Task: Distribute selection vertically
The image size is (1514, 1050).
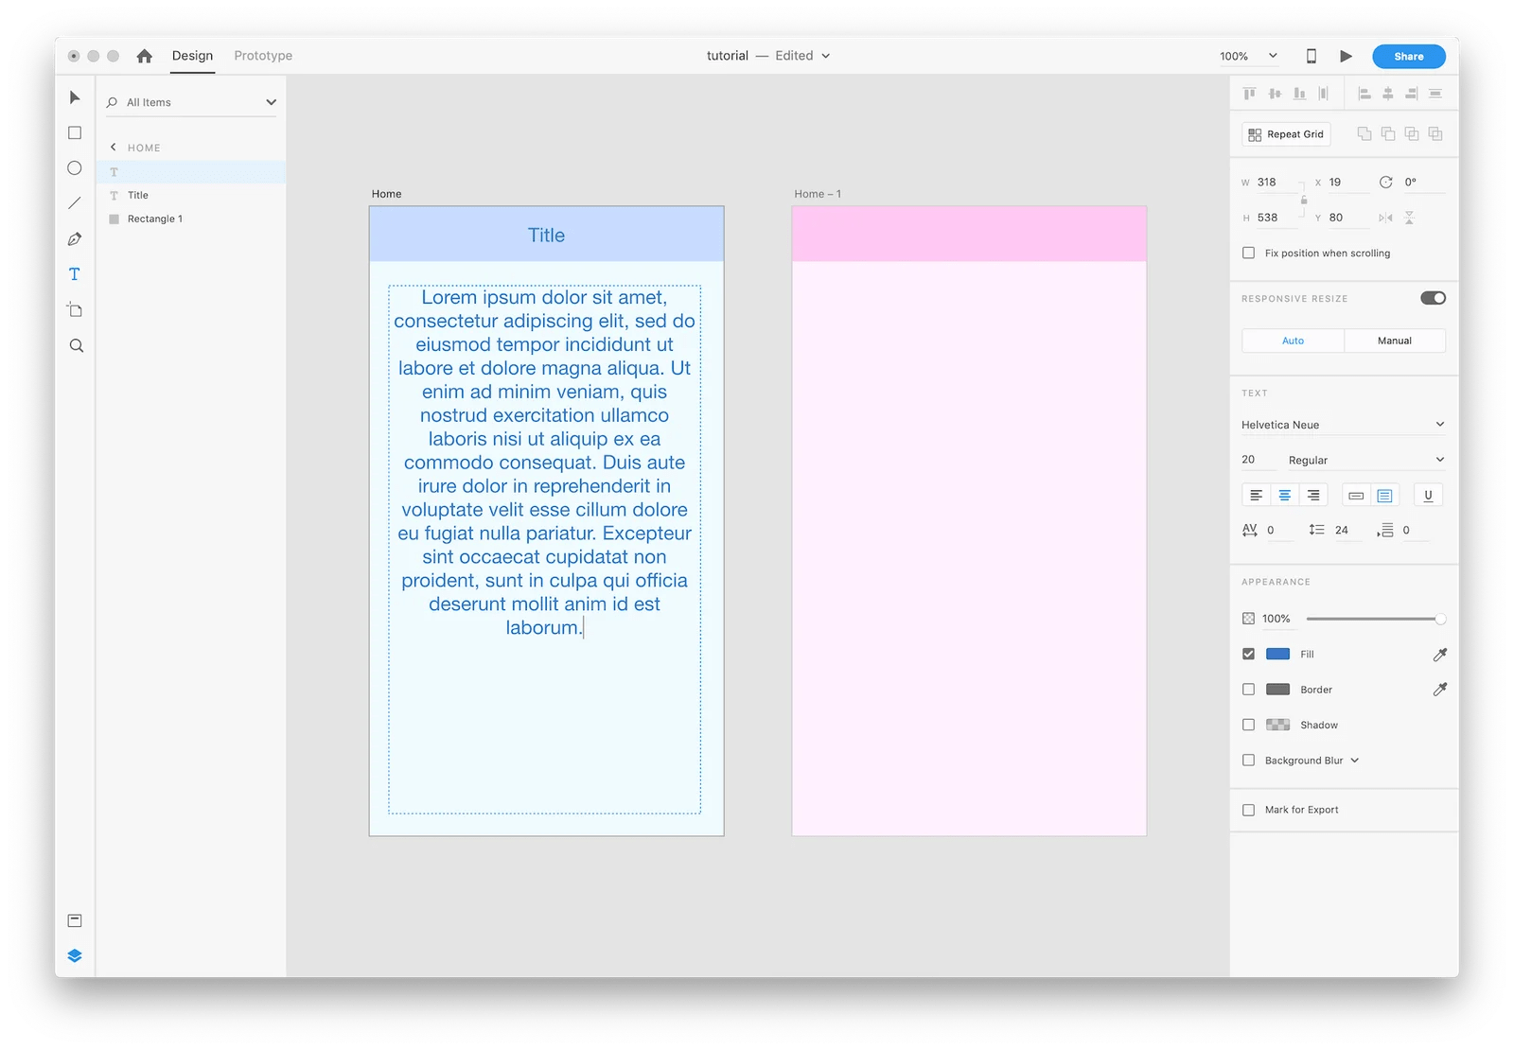Action: (x=1435, y=94)
